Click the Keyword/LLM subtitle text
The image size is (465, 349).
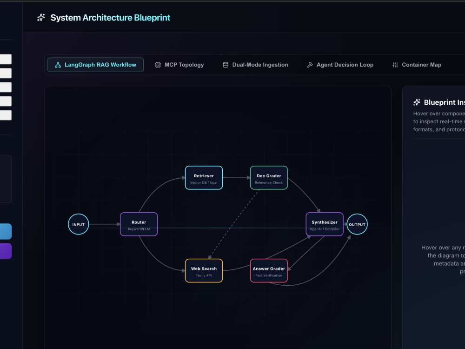tap(139, 229)
